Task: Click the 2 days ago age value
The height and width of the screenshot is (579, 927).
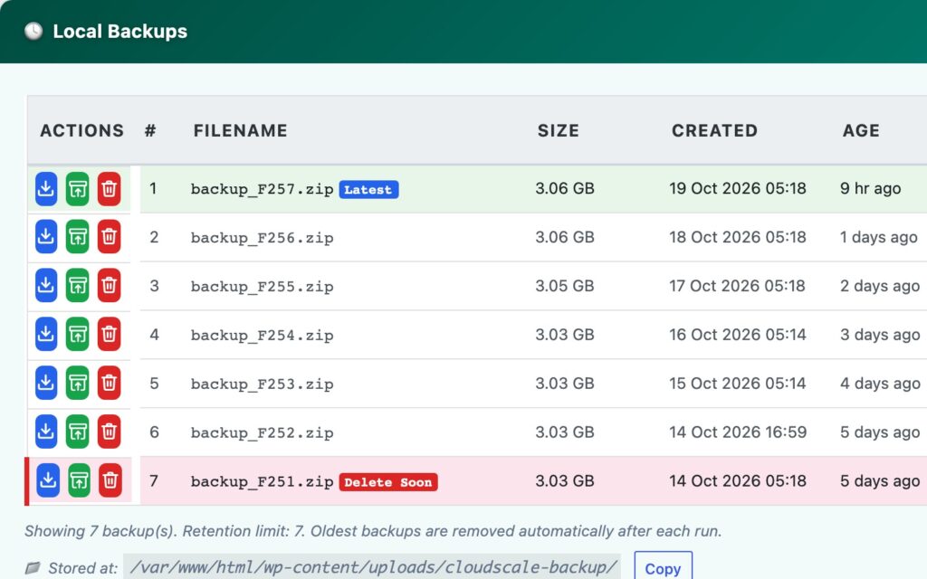Action: [x=880, y=286]
